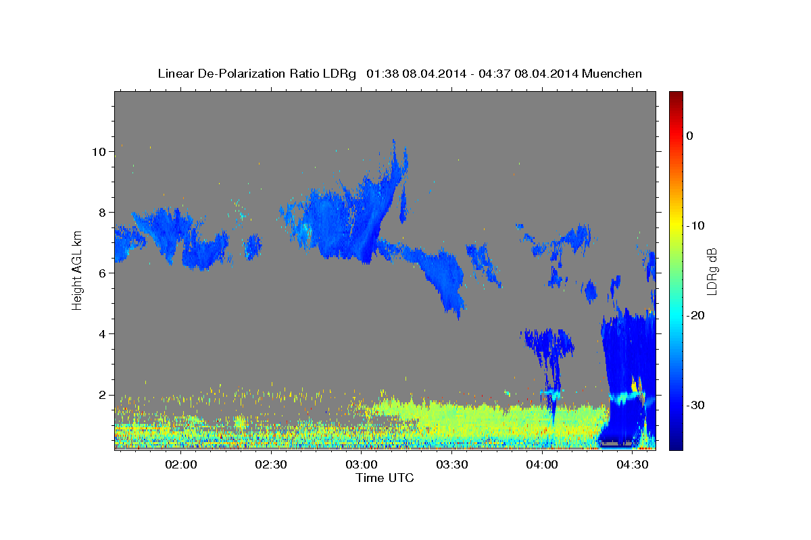Click the 03:00 time tick label
The width and height of the screenshot is (811, 540).
coord(362,464)
